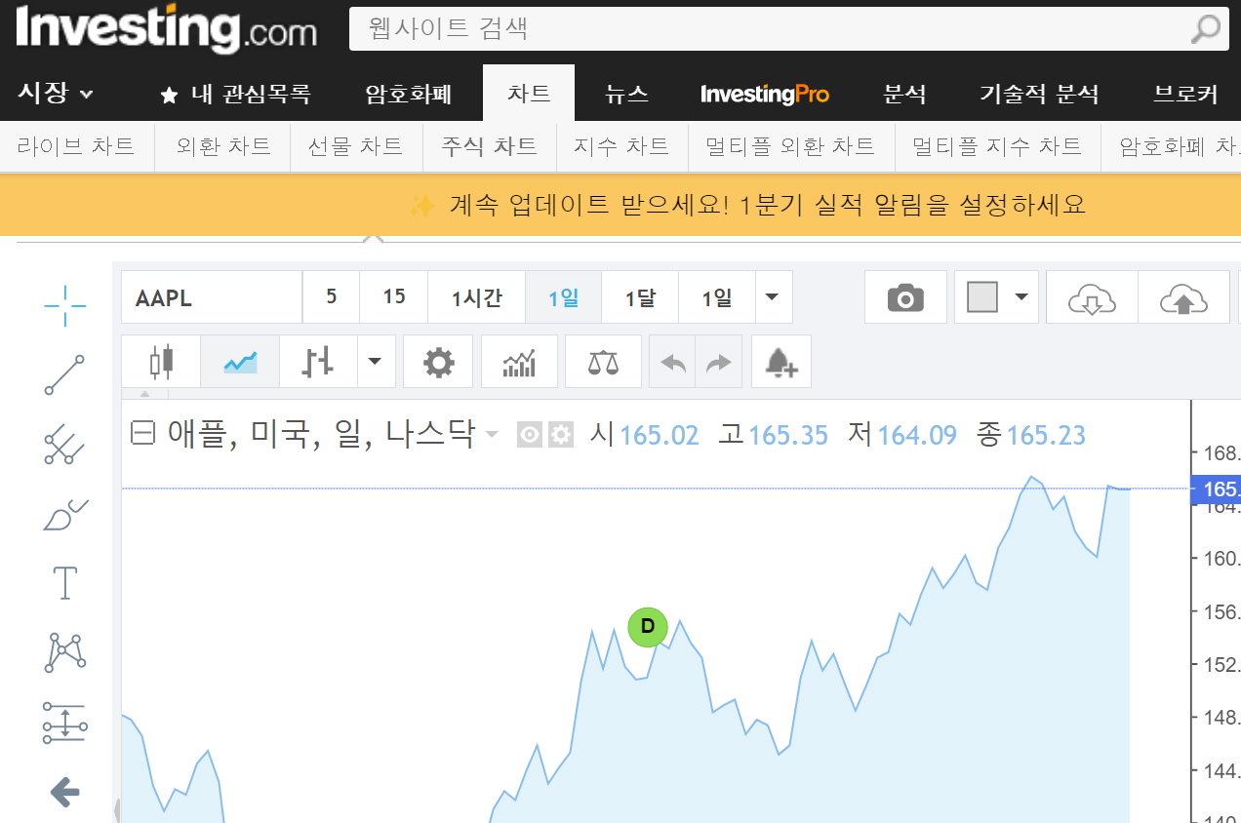1241x823 pixels.
Task: Open the 뉴스 menu
Action: click(626, 94)
